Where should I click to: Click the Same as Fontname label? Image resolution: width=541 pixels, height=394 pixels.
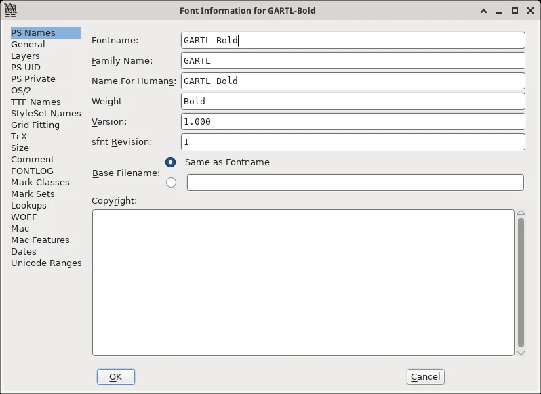click(227, 162)
